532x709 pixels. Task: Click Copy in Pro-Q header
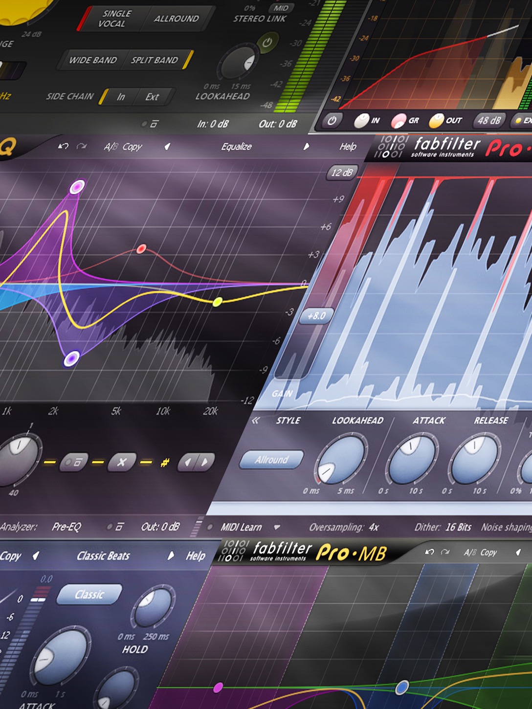point(132,147)
